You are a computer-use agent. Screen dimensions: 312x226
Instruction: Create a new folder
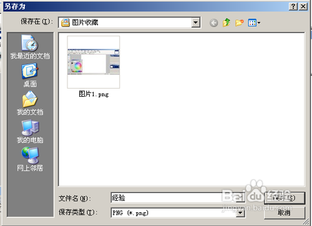239,22
